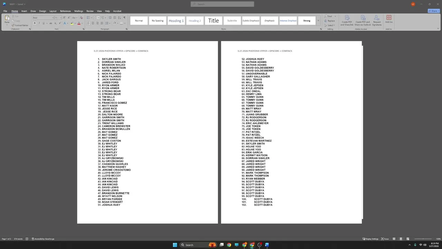Expand the bullets list dropdown

92,18
